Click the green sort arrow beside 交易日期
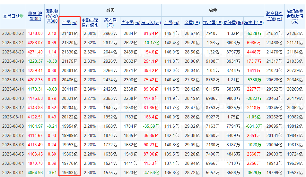306x177 pixels. [22, 16]
